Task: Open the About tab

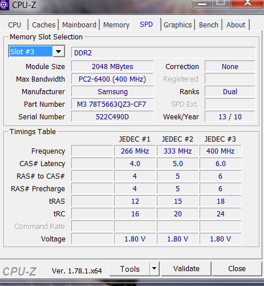Action: 235,25
